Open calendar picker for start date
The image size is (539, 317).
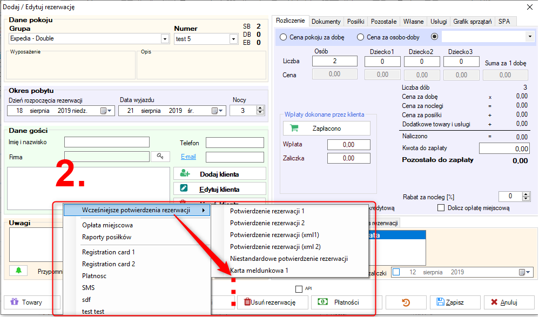coord(106,111)
